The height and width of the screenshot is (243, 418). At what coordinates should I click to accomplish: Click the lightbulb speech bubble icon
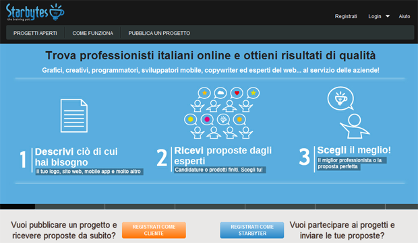point(340,98)
